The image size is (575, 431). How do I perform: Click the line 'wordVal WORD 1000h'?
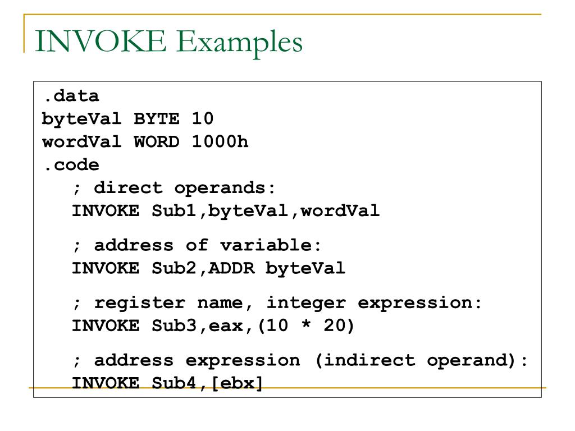pos(145,142)
